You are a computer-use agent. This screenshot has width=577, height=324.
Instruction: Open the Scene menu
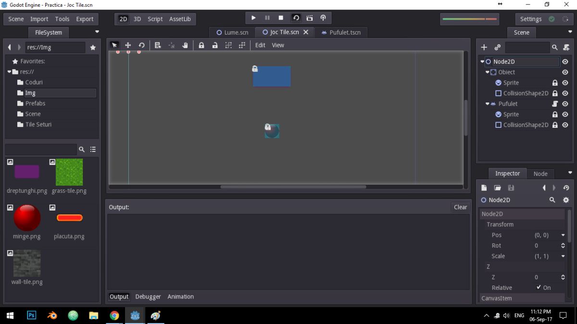pyautogui.click(x=16, y=19)
